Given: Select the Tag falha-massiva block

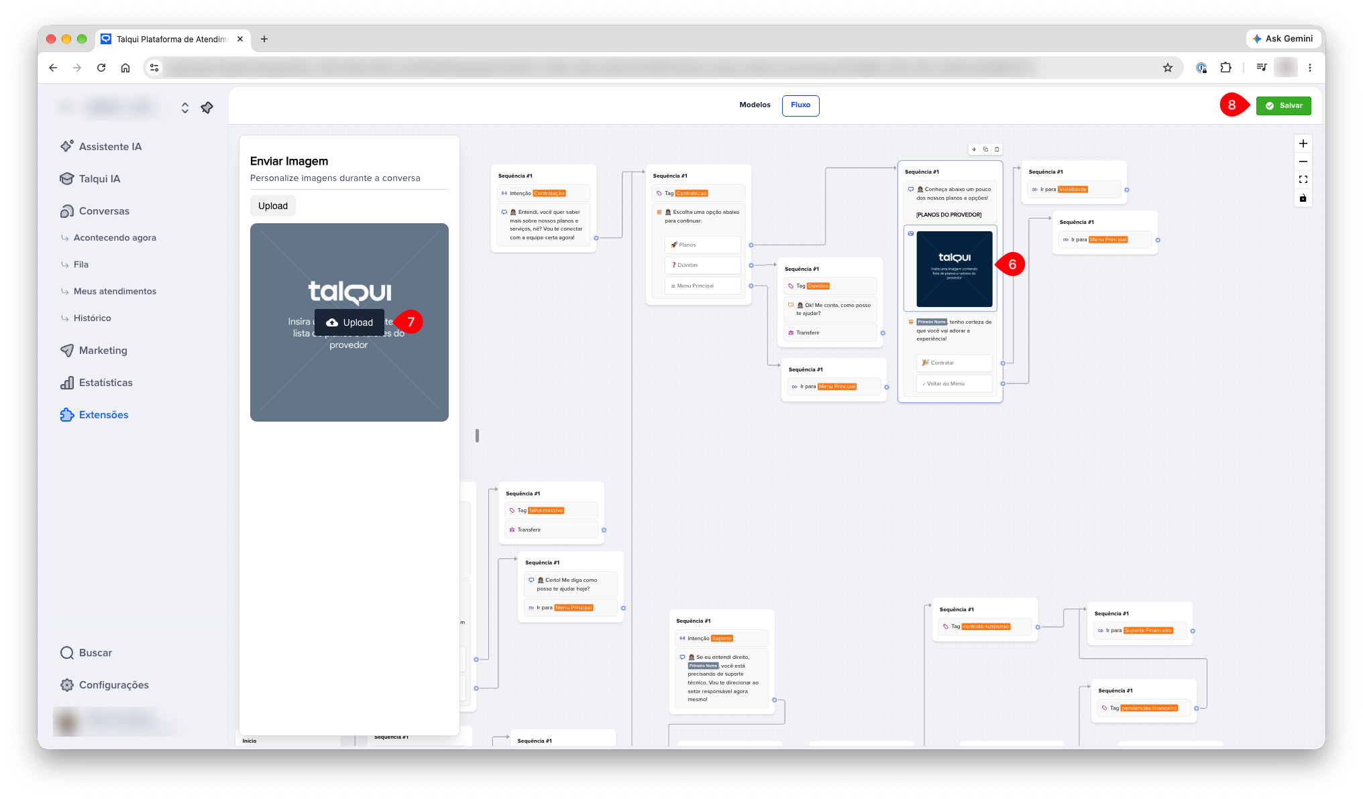Looking at the screenshot, I should coord(551,510).
